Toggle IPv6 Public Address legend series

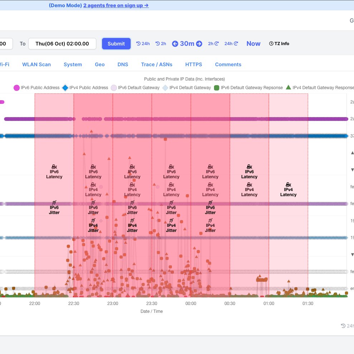point(37,88)
